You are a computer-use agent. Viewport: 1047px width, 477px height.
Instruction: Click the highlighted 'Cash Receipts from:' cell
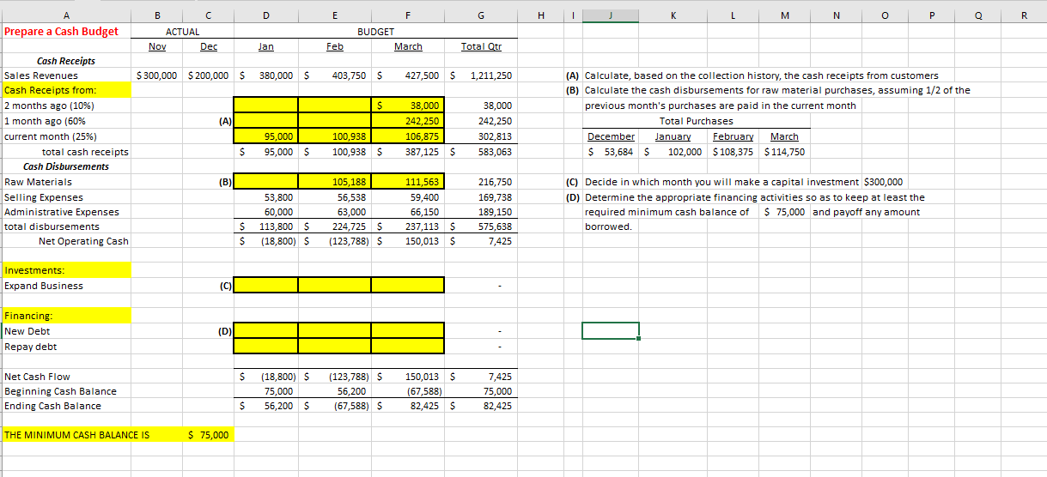click(68, 90)
